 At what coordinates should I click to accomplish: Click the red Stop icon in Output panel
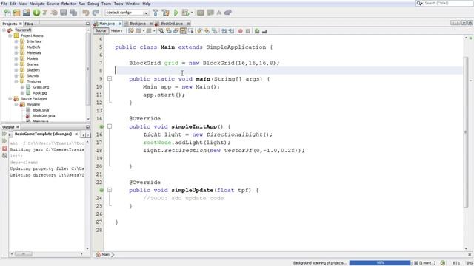pyautogui.click(x=4, y=149)
